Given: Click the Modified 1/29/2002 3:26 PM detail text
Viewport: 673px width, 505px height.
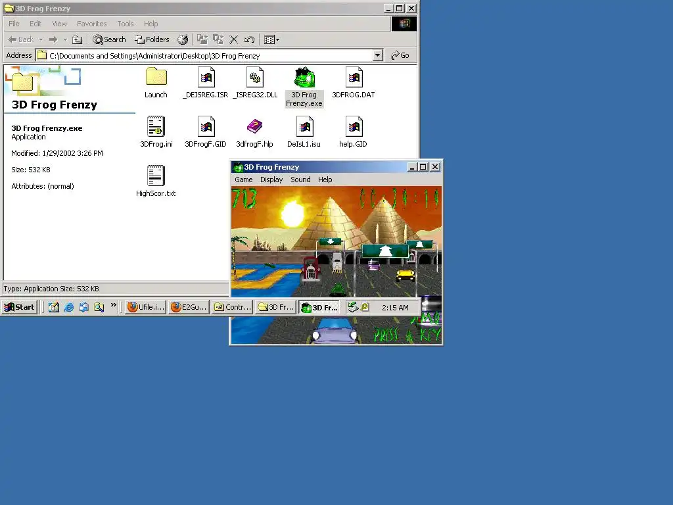Looking at the screenshot, I should coord(57,153).
